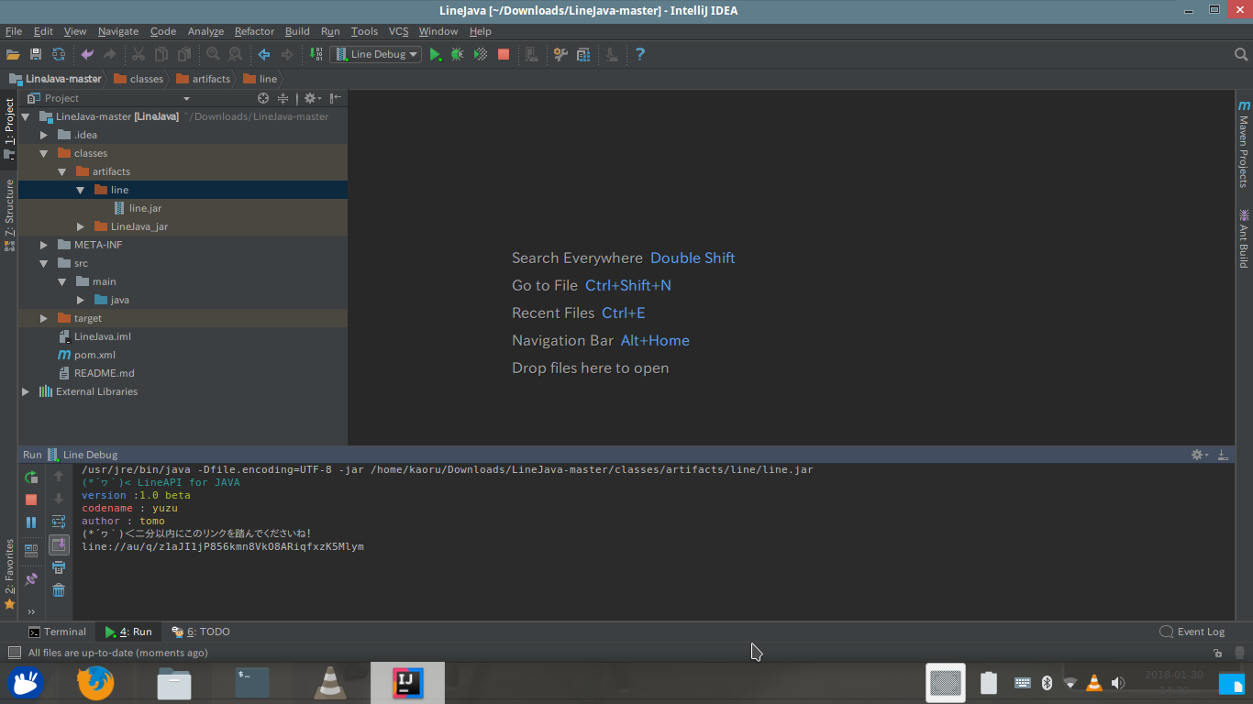The width and height of the screenshot is (1253, 704).
Task: Build the project with the binary arrow icon
Action: 316,55
